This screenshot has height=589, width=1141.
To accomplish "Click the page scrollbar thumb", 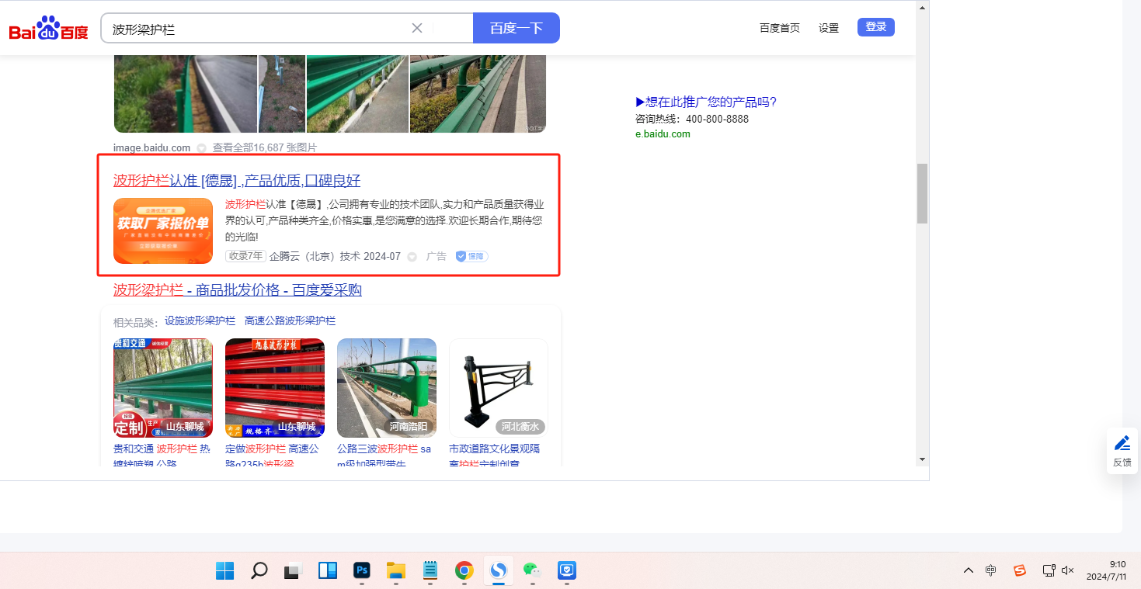I will [x=922, y=193].
